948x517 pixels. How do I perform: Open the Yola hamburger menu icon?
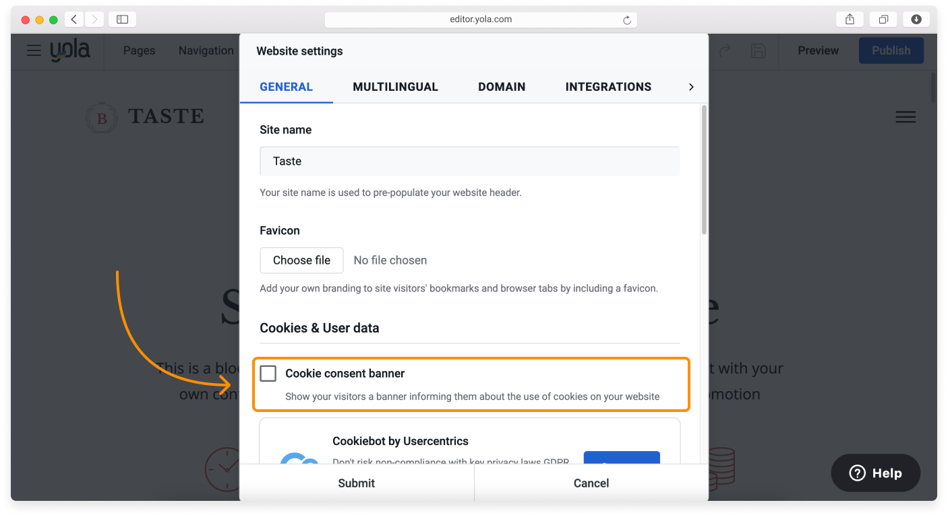tap(34, 50)
